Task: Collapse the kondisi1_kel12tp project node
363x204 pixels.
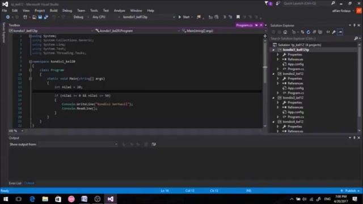Action: [273, 50]
